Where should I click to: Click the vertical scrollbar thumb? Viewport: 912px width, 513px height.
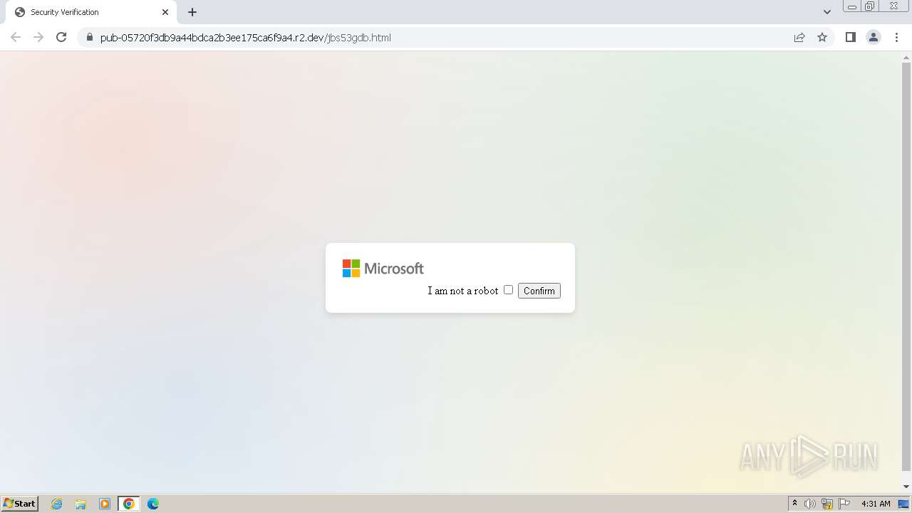click(x=906, y=266)
